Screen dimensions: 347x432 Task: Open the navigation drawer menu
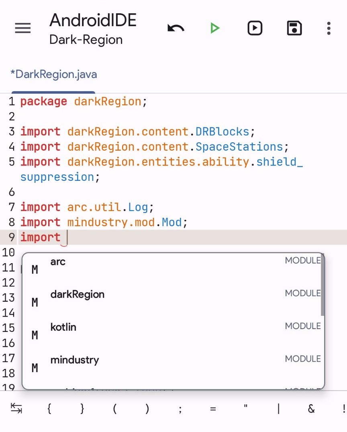point(22,28)
